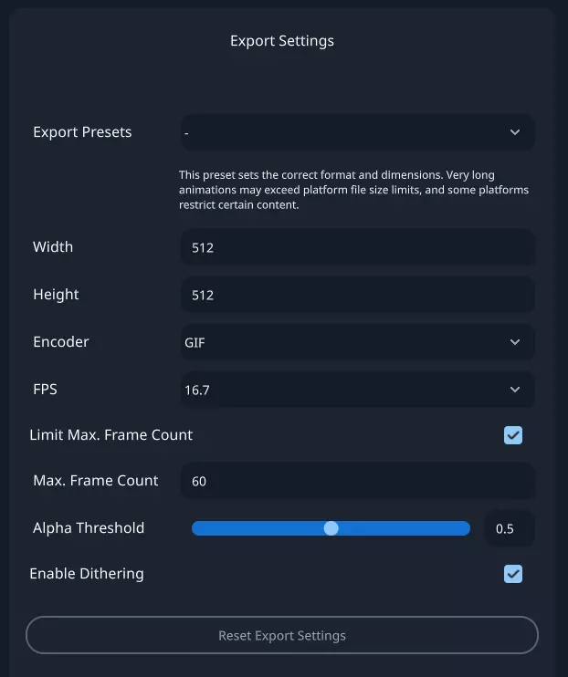Click the Limit Max. Frame Count label
Screen dimensions: 568x677
[x=111, y=435]
